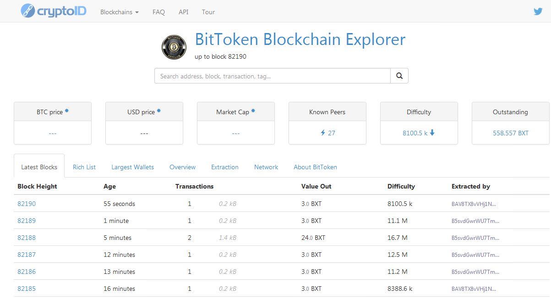Switch to the Largest Wallets tab
This screenshot has height=300, width=551.
133,167
